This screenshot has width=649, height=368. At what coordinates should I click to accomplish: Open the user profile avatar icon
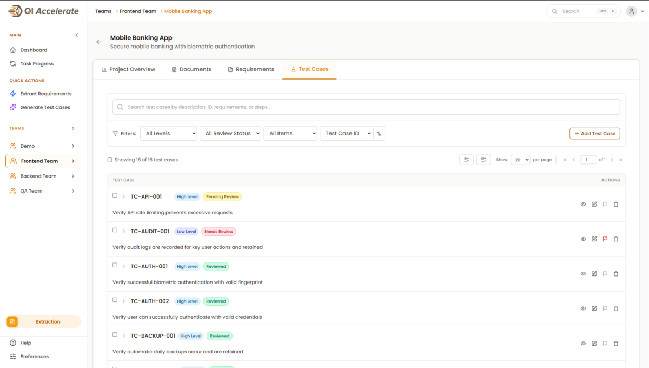(631, 11)
